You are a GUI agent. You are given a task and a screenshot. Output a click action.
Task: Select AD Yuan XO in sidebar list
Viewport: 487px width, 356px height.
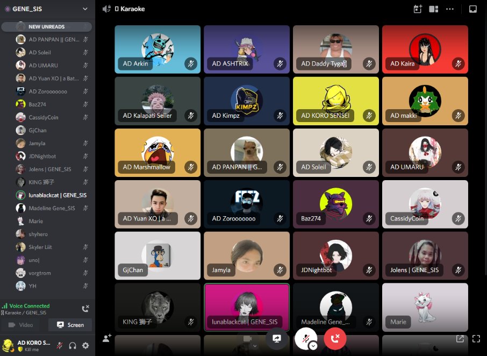click(x=52, y=79)
